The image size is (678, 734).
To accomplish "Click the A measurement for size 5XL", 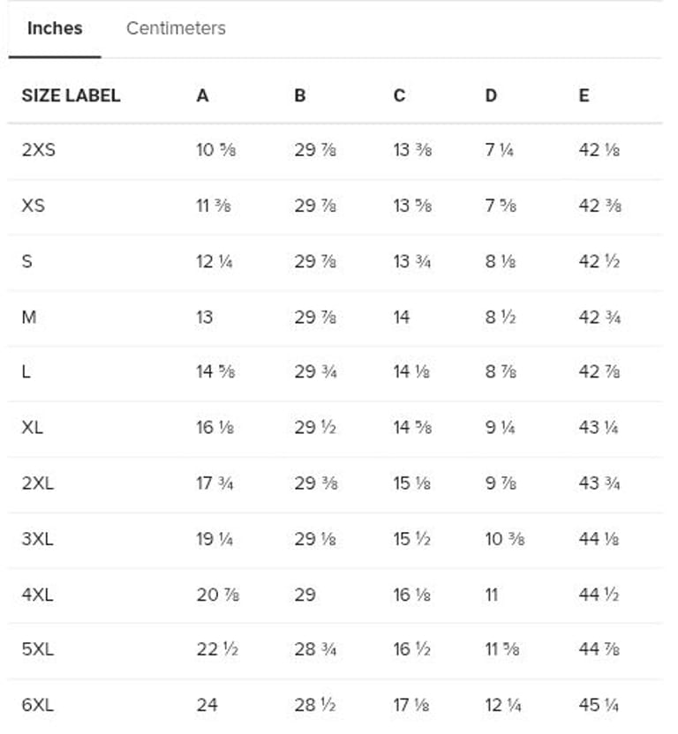I will pyautogui.click(x=215, y=649).
